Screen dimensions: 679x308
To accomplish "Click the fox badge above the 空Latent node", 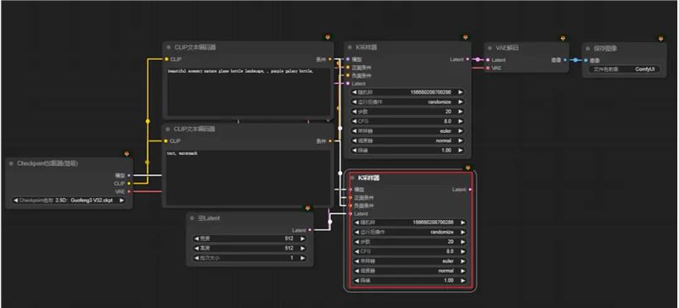I will tap(307, 208).
